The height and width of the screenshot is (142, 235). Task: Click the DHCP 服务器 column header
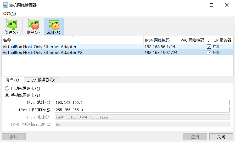pos(220,40)
